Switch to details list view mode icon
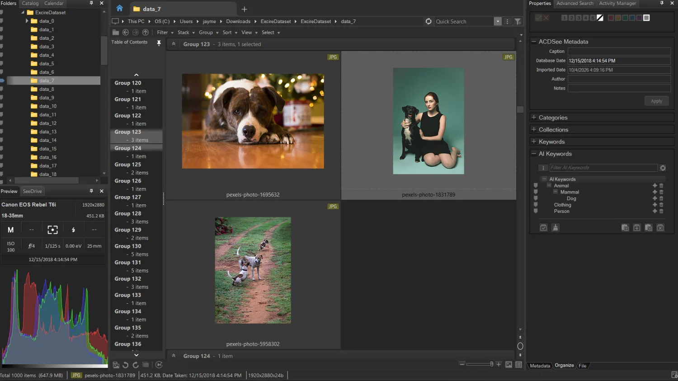Screen dimensions: 678x381 coord(518,365)
